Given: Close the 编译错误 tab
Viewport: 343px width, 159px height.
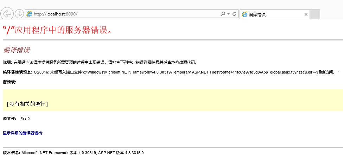Looking at the screenshot, I should 306,14.
